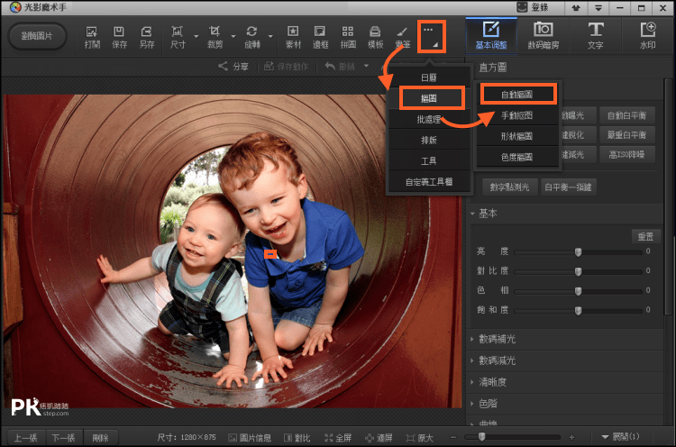
Task: Open the 尺寸 dropdown arrow
Action: [x=196, y=36]
